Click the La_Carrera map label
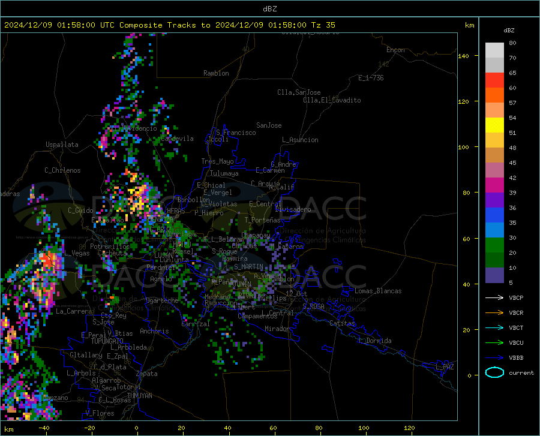Viewport: 540px width, 436px height. (74, 311)
